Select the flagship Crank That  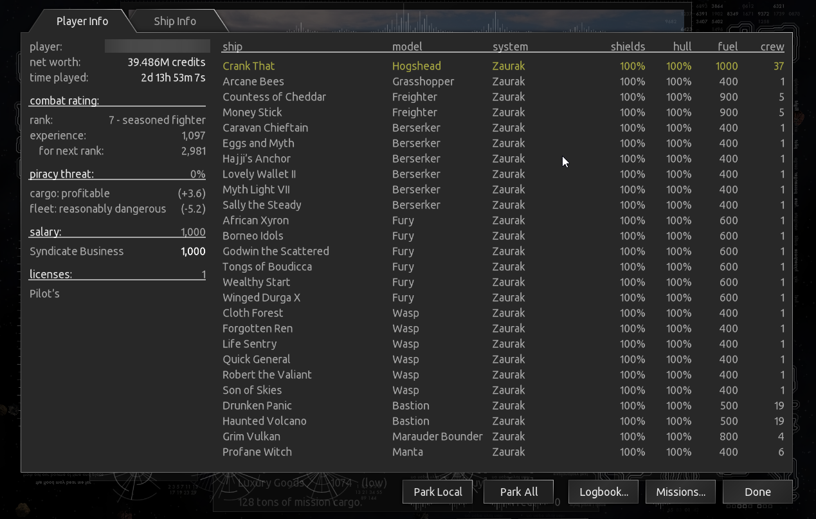tap(503, 66)
